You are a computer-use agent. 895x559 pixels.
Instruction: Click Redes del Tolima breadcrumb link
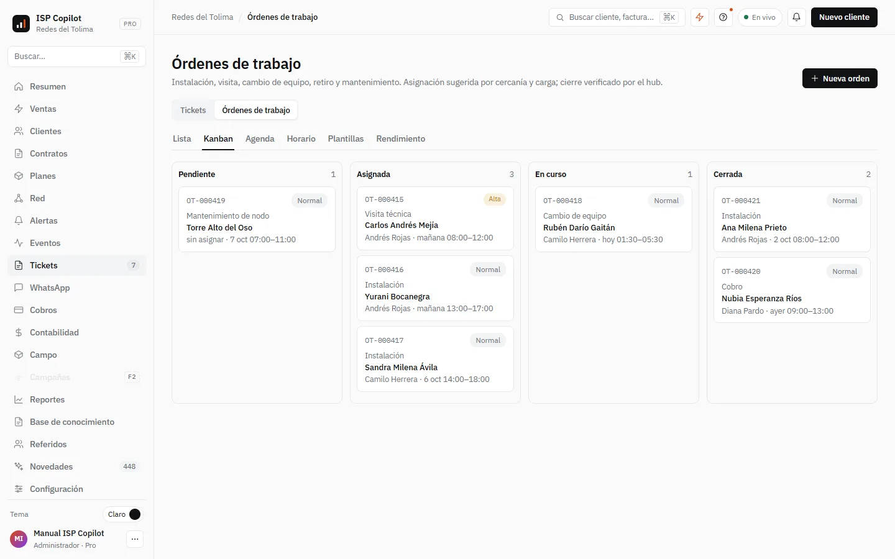pos(203,17)
